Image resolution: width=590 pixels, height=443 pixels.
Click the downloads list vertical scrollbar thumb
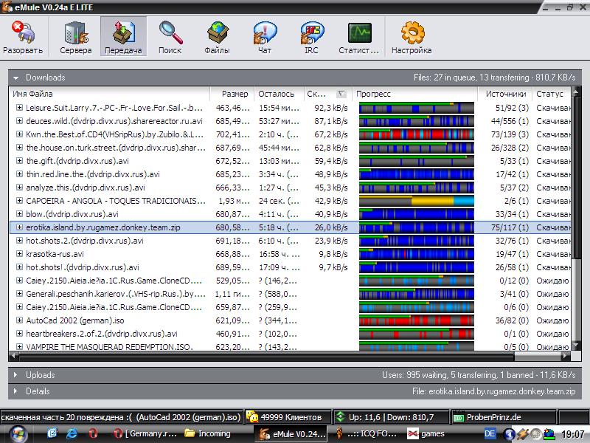click(x=575, y=177)
